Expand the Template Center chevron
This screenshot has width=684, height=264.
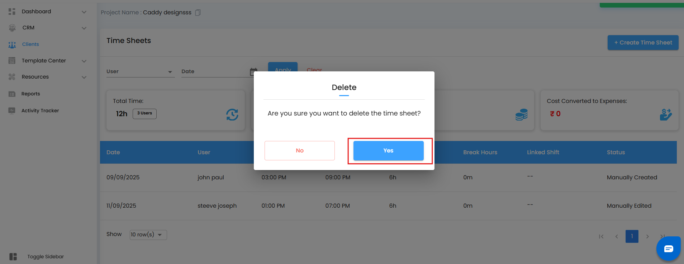tap(84, 61)
